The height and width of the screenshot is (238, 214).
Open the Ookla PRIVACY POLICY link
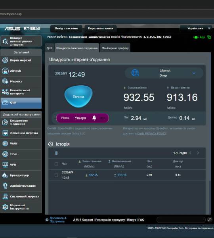coord(152,133)
